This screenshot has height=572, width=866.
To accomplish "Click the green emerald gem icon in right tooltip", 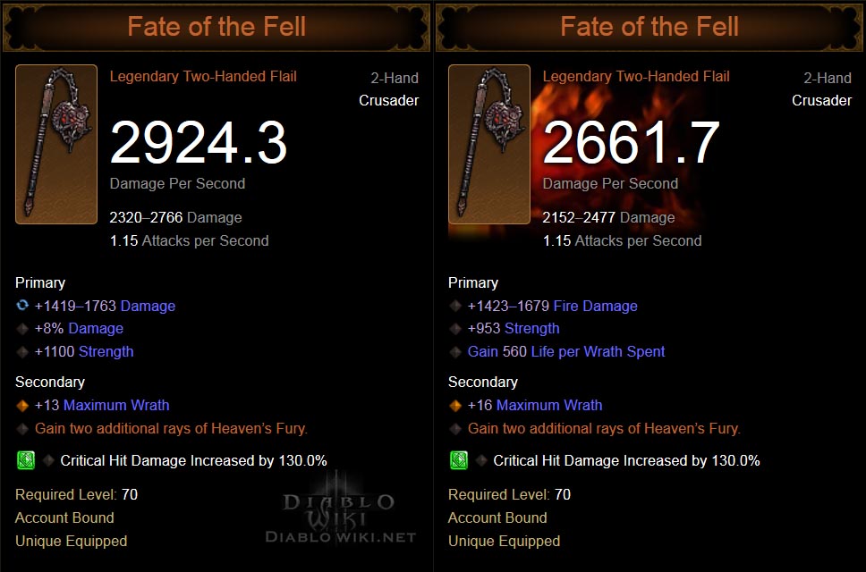I will pyautogui.click(x=458, y=460).
